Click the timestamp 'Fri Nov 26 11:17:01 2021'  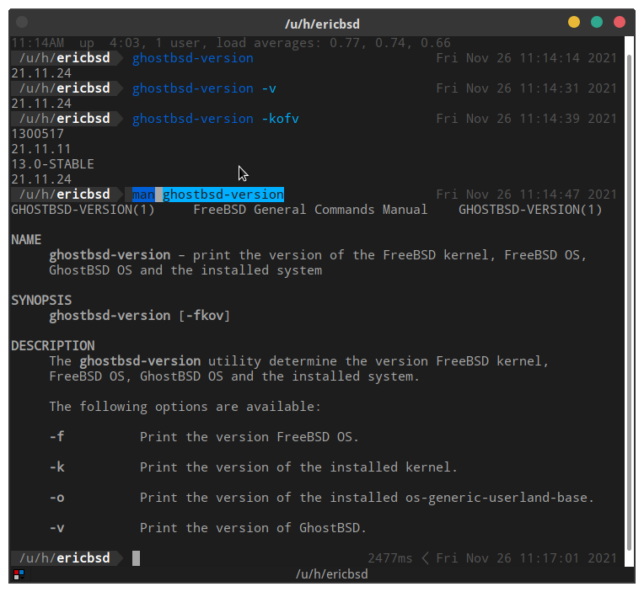[x=527, y=558]
